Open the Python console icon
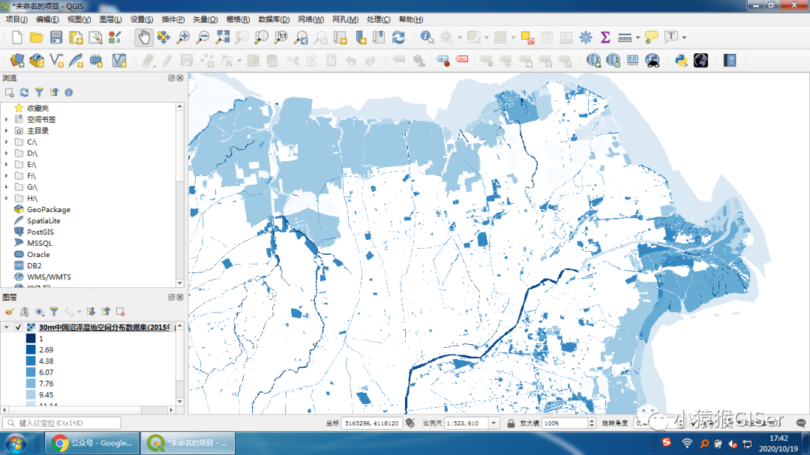Image resolution: width=810 pixels, height=455 pixels. 681,60
